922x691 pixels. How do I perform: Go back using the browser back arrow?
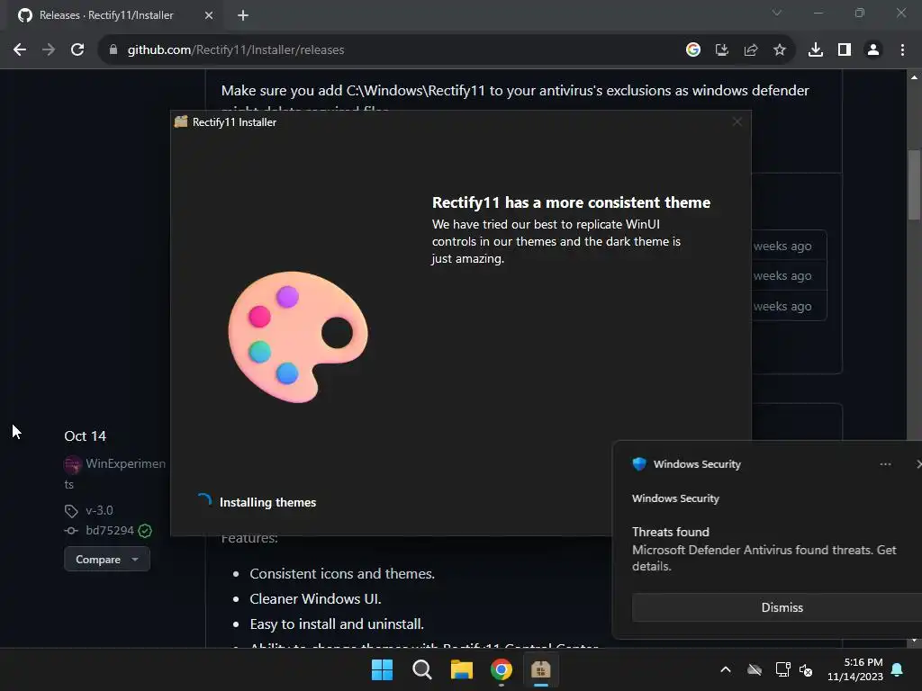[20, 50]
